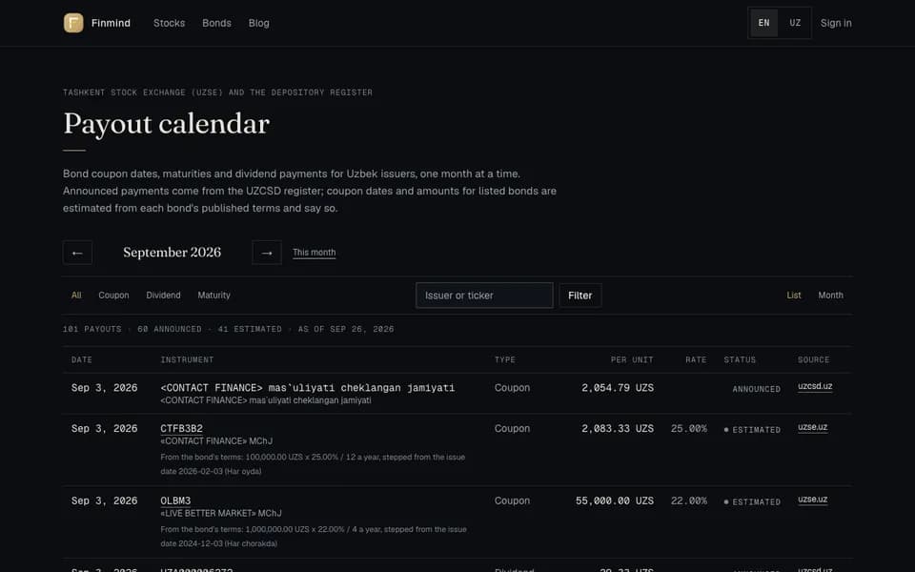Click the PER UNIT column header
The width and height of the screenshot is (915, 572).
pos(632,359)
